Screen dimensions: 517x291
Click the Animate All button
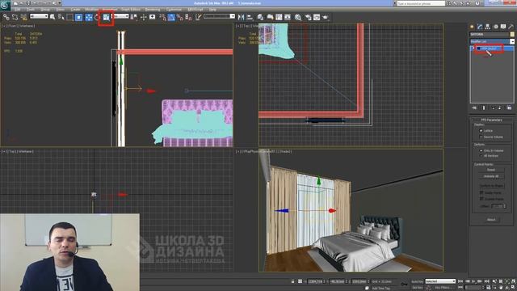click(491, 176)
